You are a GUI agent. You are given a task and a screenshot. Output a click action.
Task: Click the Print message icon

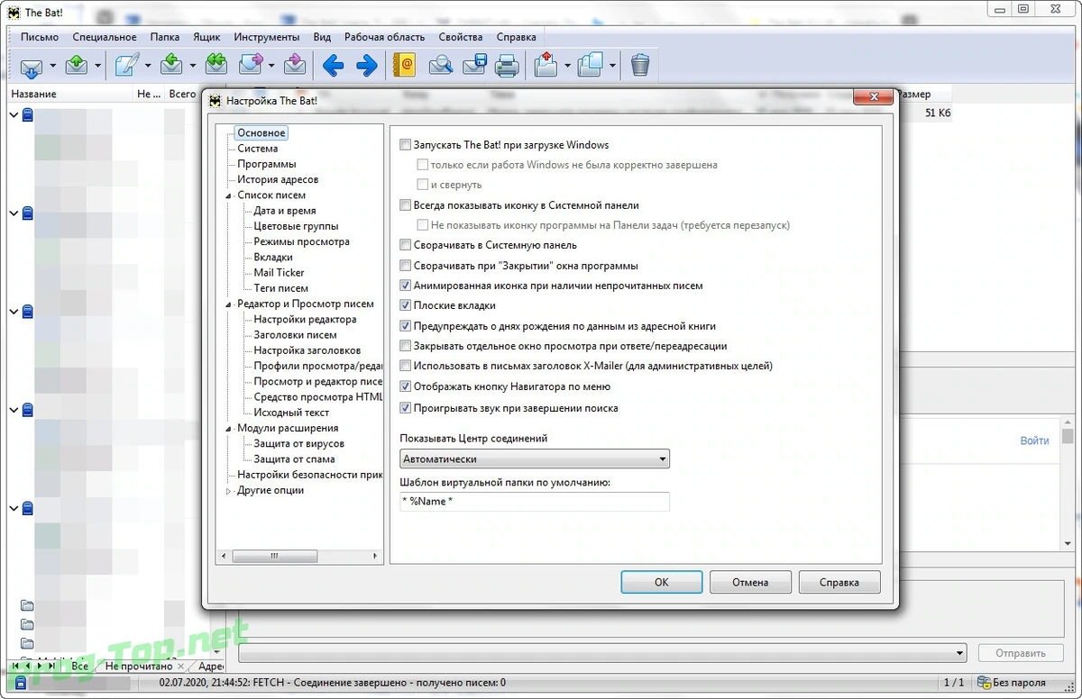pos(508,65)
